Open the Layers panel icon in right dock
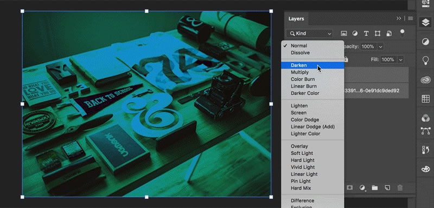 coord(425,23)
